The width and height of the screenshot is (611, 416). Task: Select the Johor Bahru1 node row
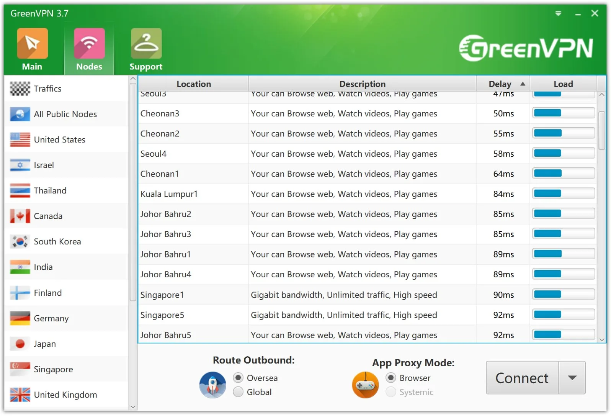(368, 254)
